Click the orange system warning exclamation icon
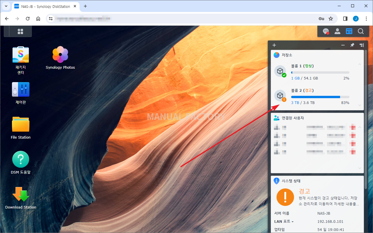Screen dimensions: 373x233 pyautogui.click(x=285, y=197)
